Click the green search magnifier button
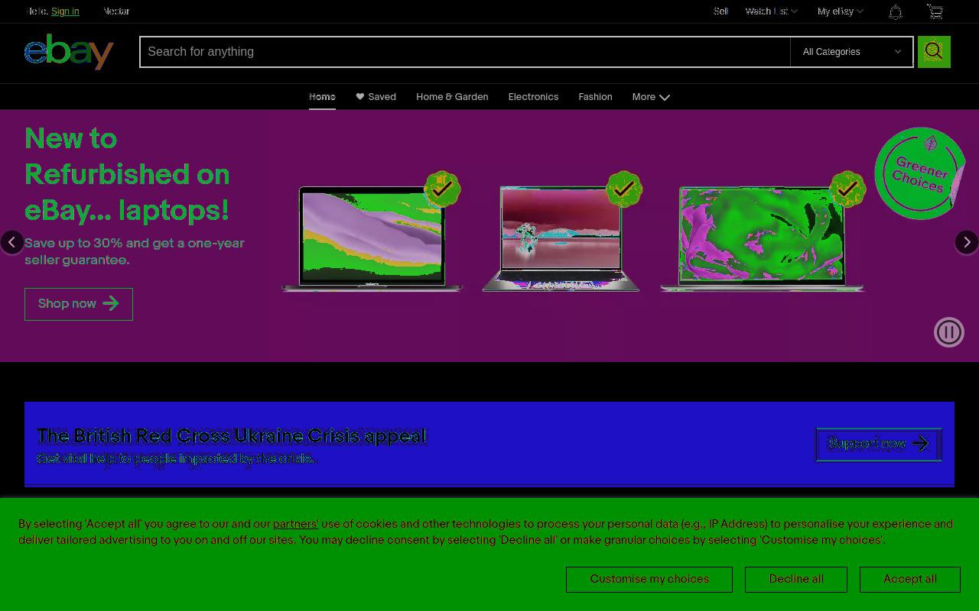 tap(934, 52)
